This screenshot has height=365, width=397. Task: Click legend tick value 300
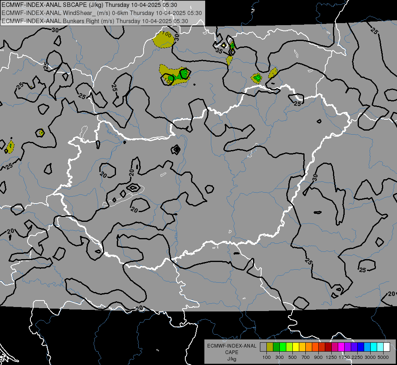[279, 357]
